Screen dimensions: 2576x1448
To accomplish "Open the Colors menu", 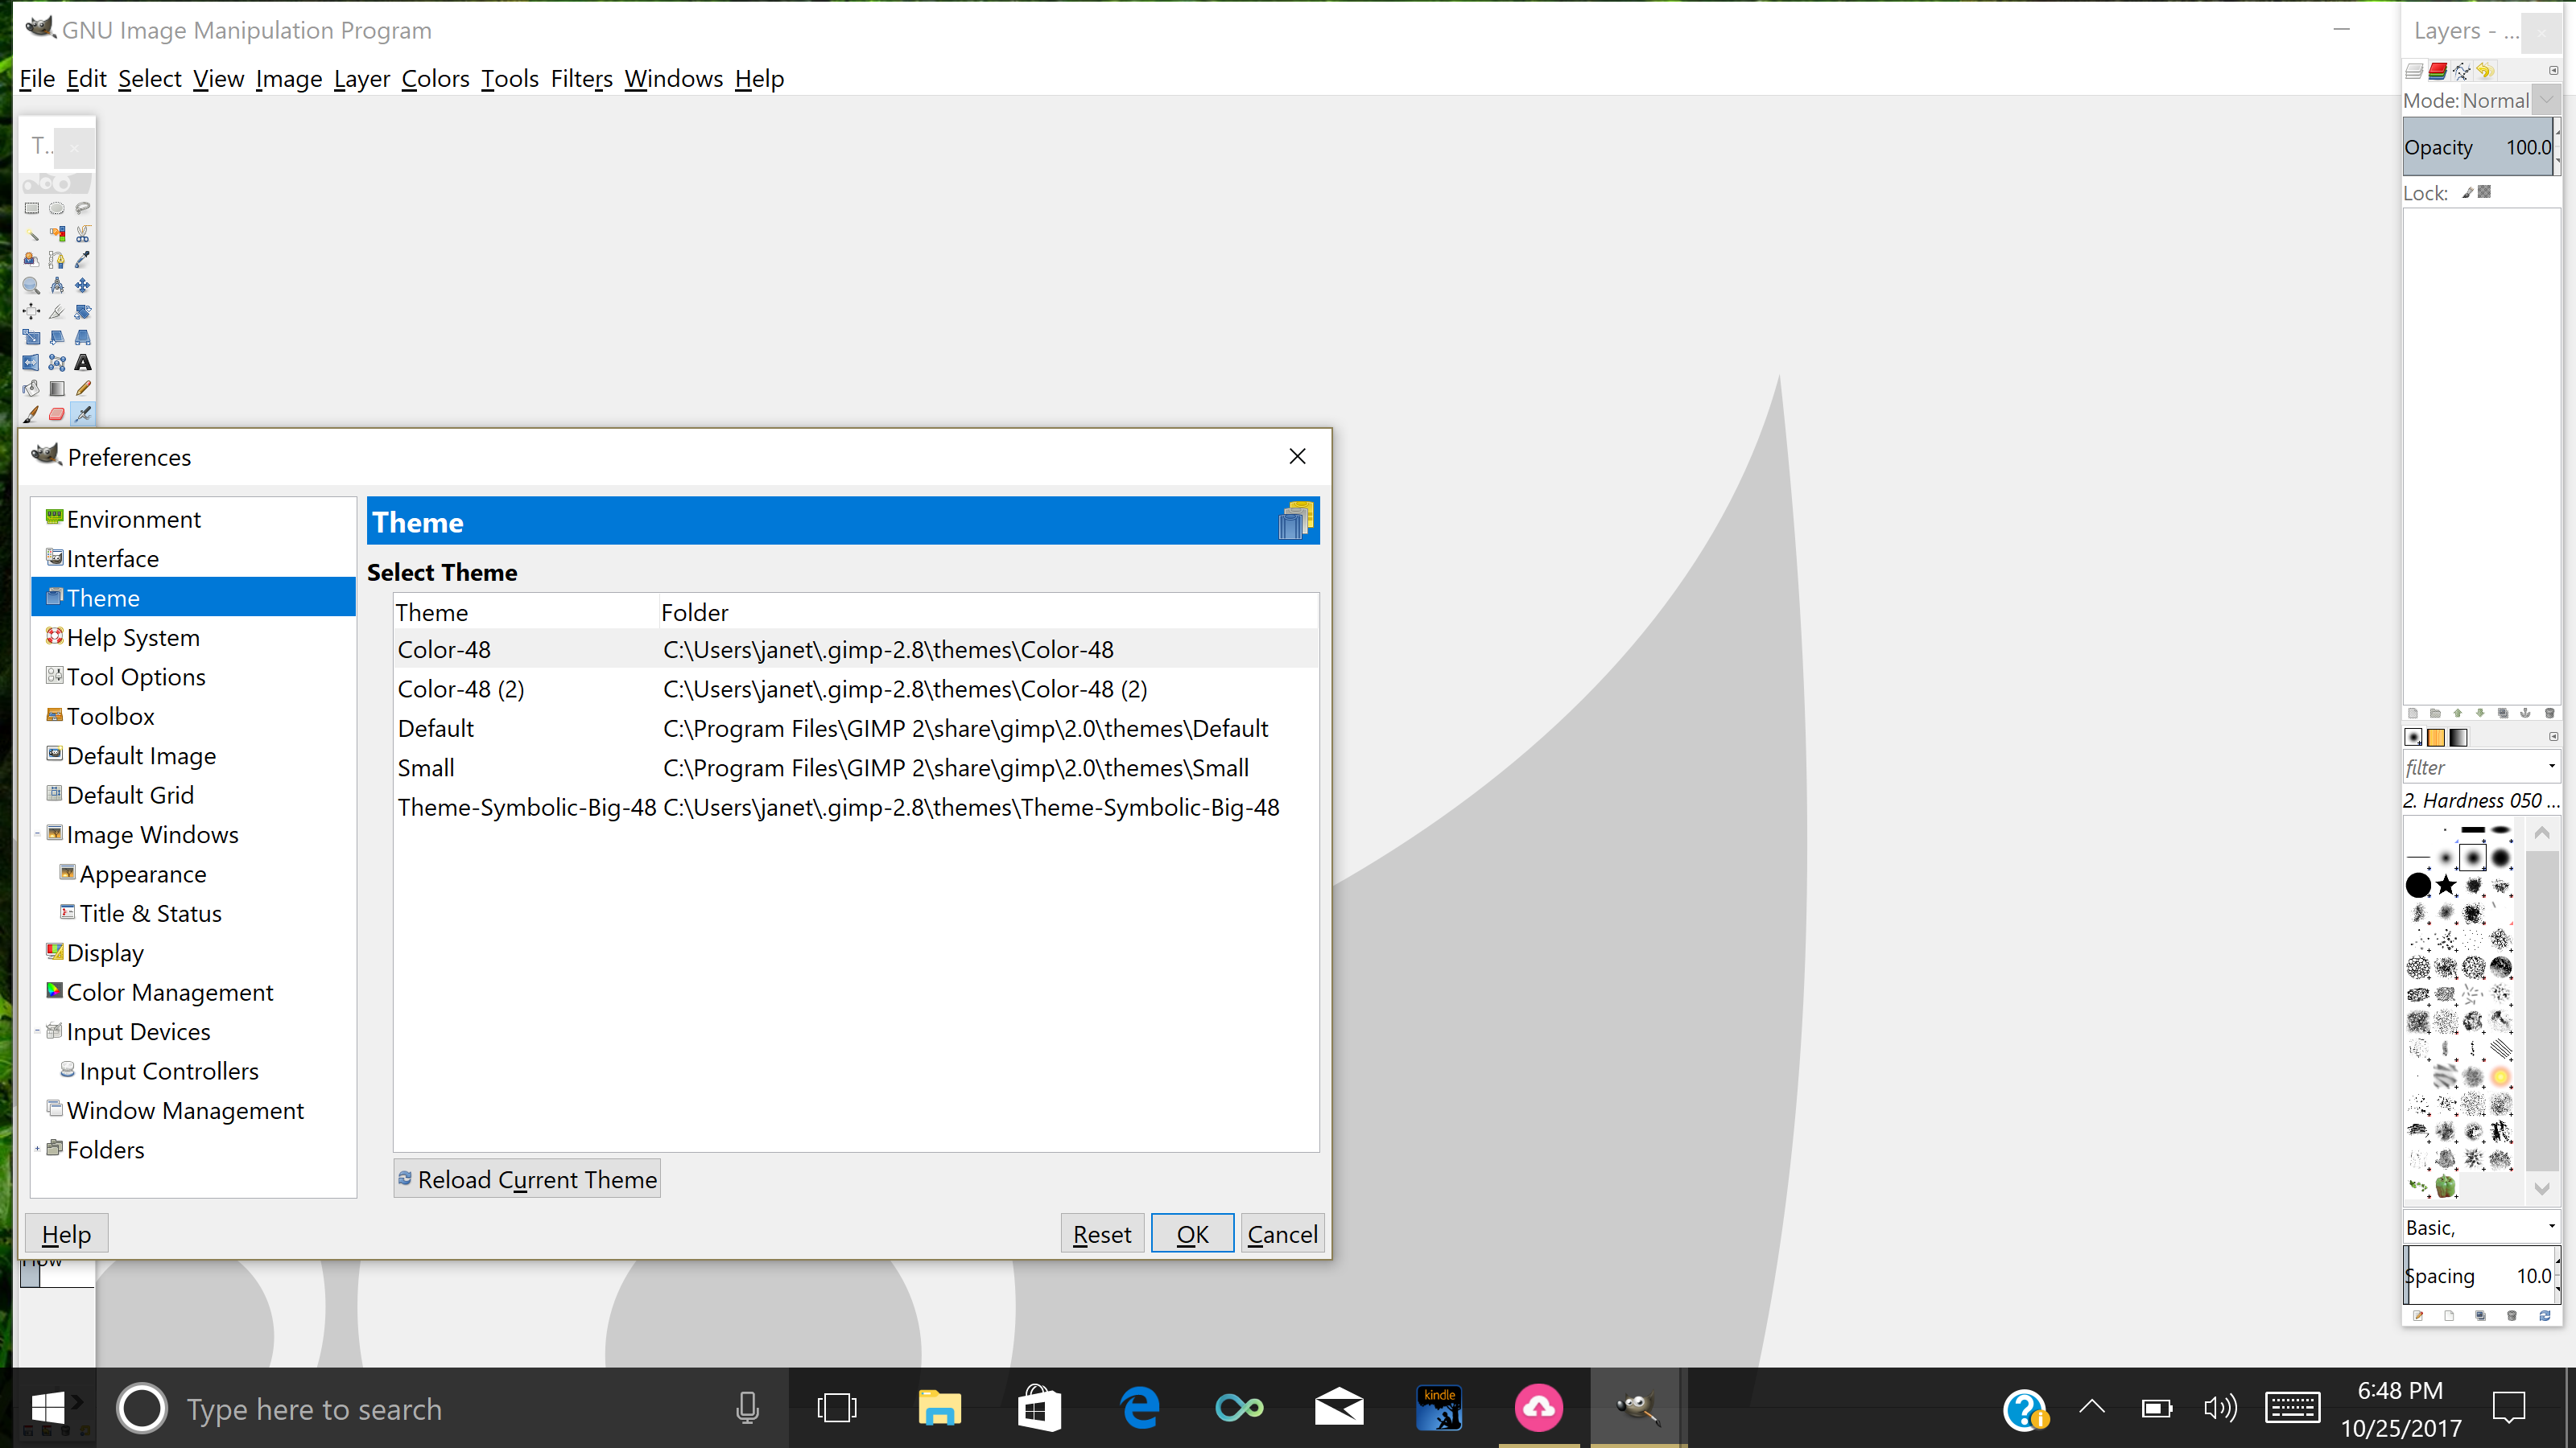I will 435,78.
